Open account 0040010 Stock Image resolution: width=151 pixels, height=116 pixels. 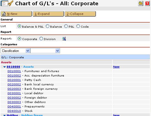tap(14, 111)
